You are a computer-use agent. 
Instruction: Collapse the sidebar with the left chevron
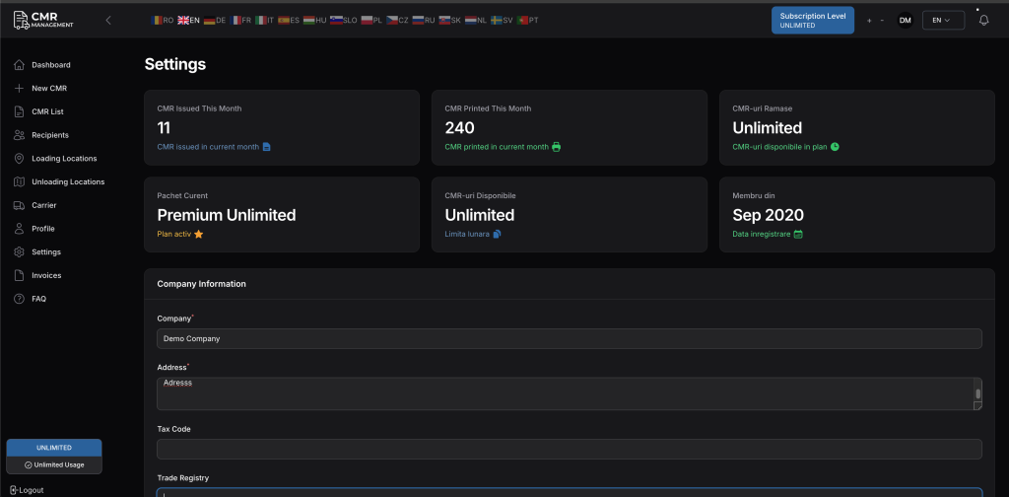tap(108, 20)
